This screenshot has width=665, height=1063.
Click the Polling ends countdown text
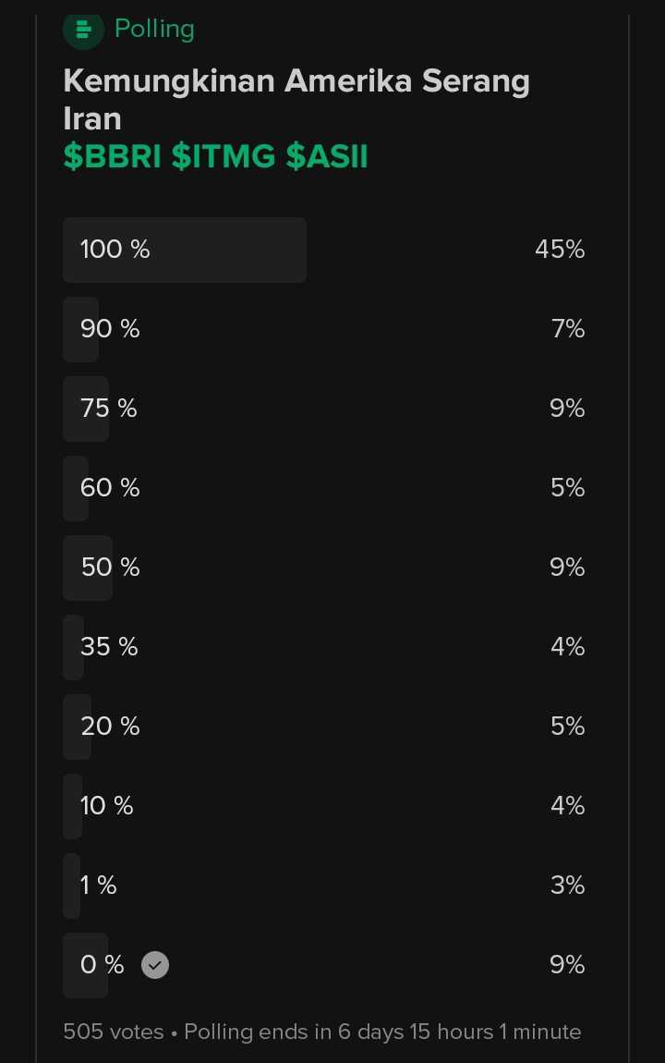(x=382, y=1032)
